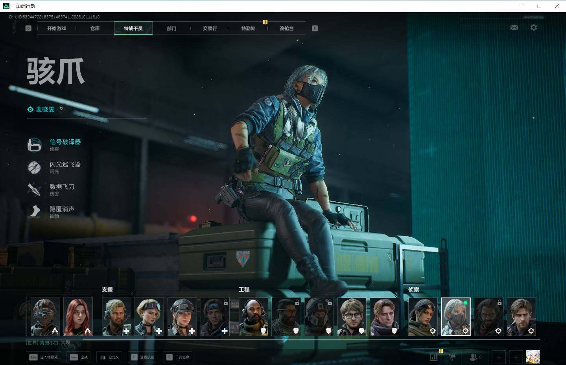Click the world chat message 落跑小白
566x365 pixels.
coord(48,343)
